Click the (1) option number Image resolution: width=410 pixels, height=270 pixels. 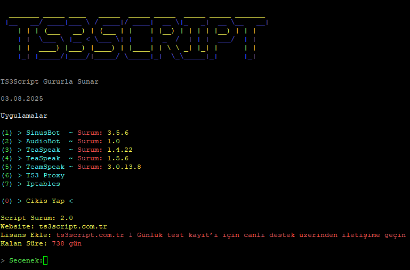point(7,133)
